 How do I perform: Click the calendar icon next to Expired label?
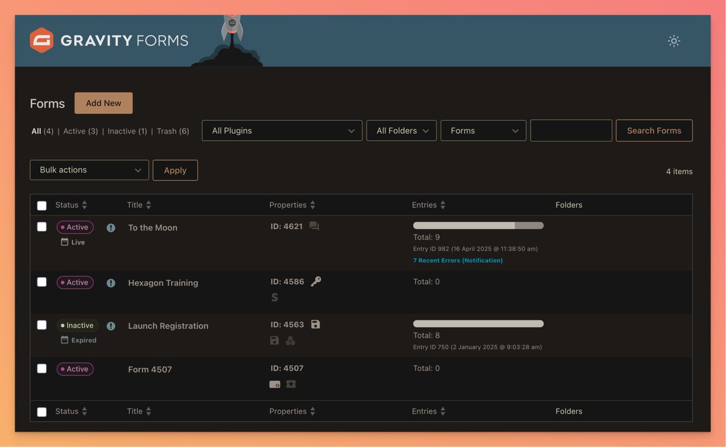pos(64,340)
